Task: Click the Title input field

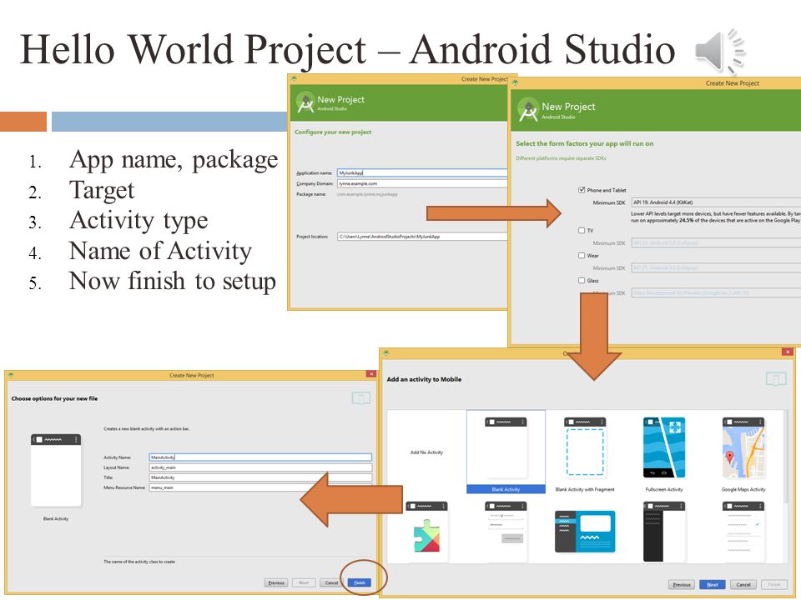Action: pyautogui.click(x=260, y=477)
